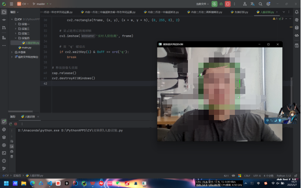Open more run actions in top toolbar
The height and width of the screenshot is (188, 301).
(x=234, y=4)
